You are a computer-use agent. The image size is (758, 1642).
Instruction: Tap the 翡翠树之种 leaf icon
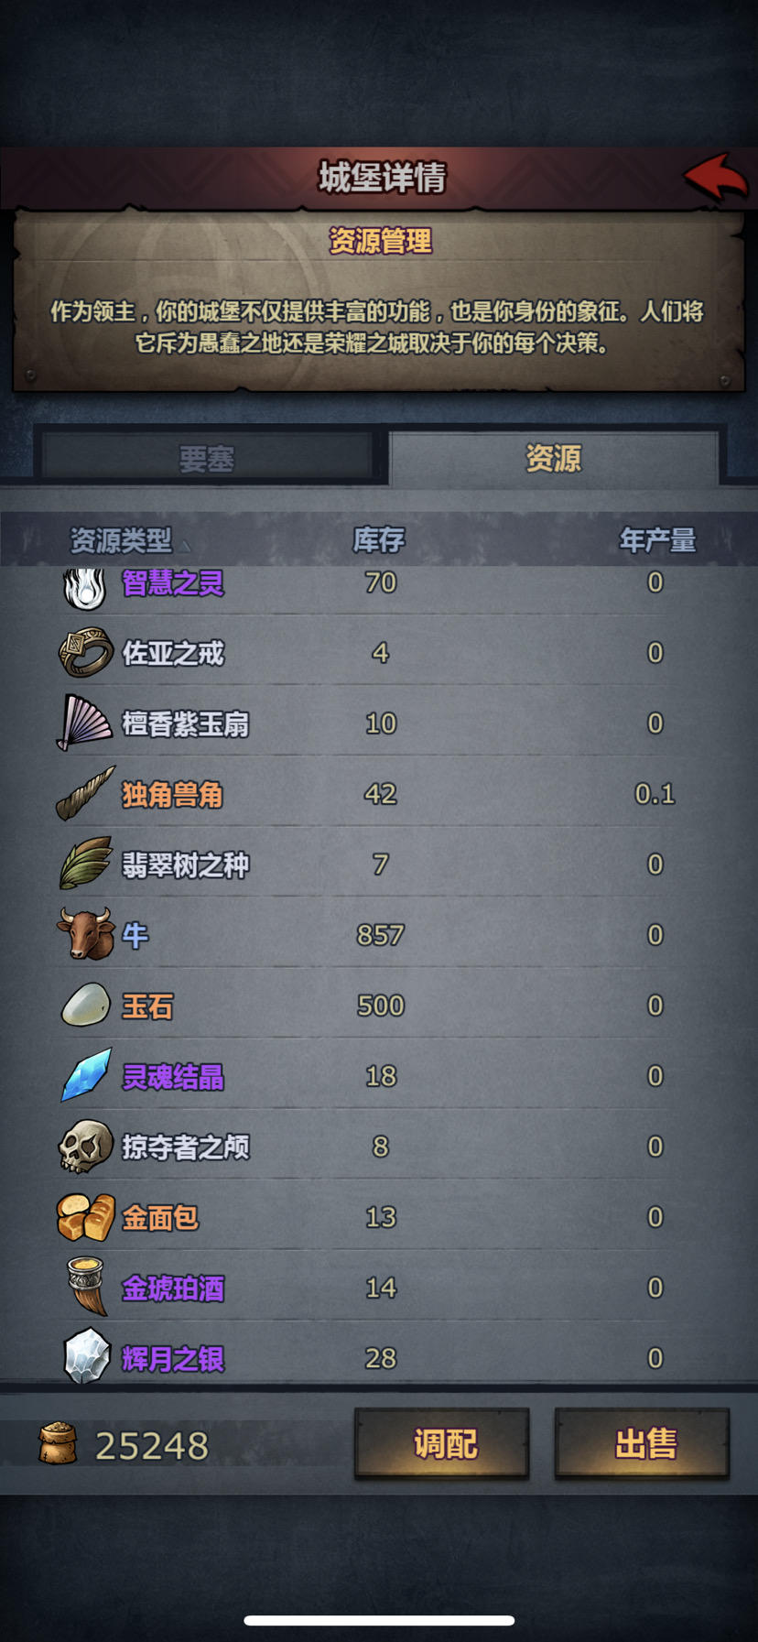pyautogui.click(x=86, y=864)
